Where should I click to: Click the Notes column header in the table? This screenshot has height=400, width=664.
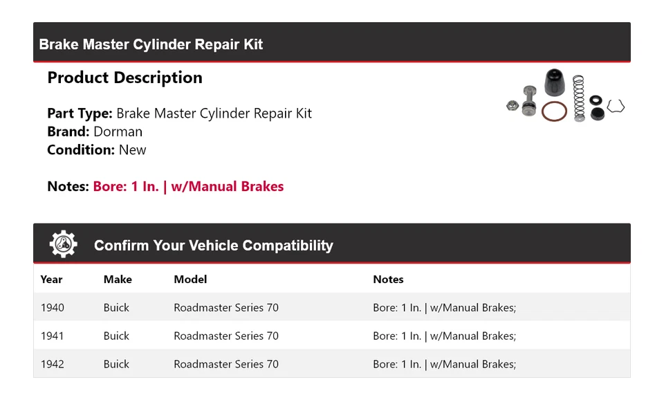coord(388,279)
